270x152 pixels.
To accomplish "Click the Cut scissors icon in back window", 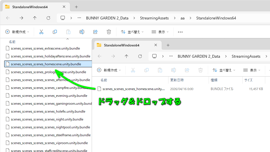I will (41, 32).
